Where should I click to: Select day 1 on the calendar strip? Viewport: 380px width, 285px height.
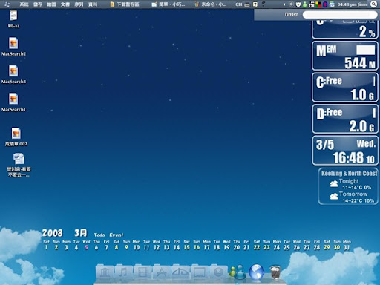(x=46, y=247)
